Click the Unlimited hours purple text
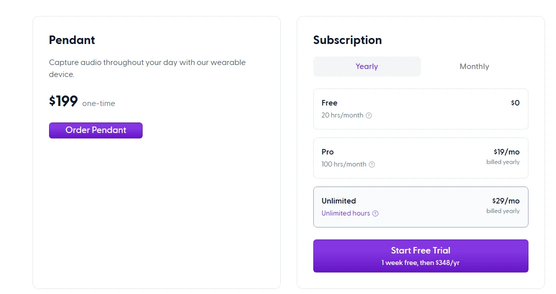Viewport: 556px width, 294px height. pyautogui.click(x=345, y=213)
